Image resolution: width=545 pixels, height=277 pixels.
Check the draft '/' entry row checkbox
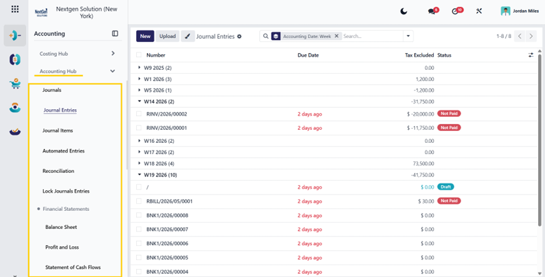(x=139, y=187)
